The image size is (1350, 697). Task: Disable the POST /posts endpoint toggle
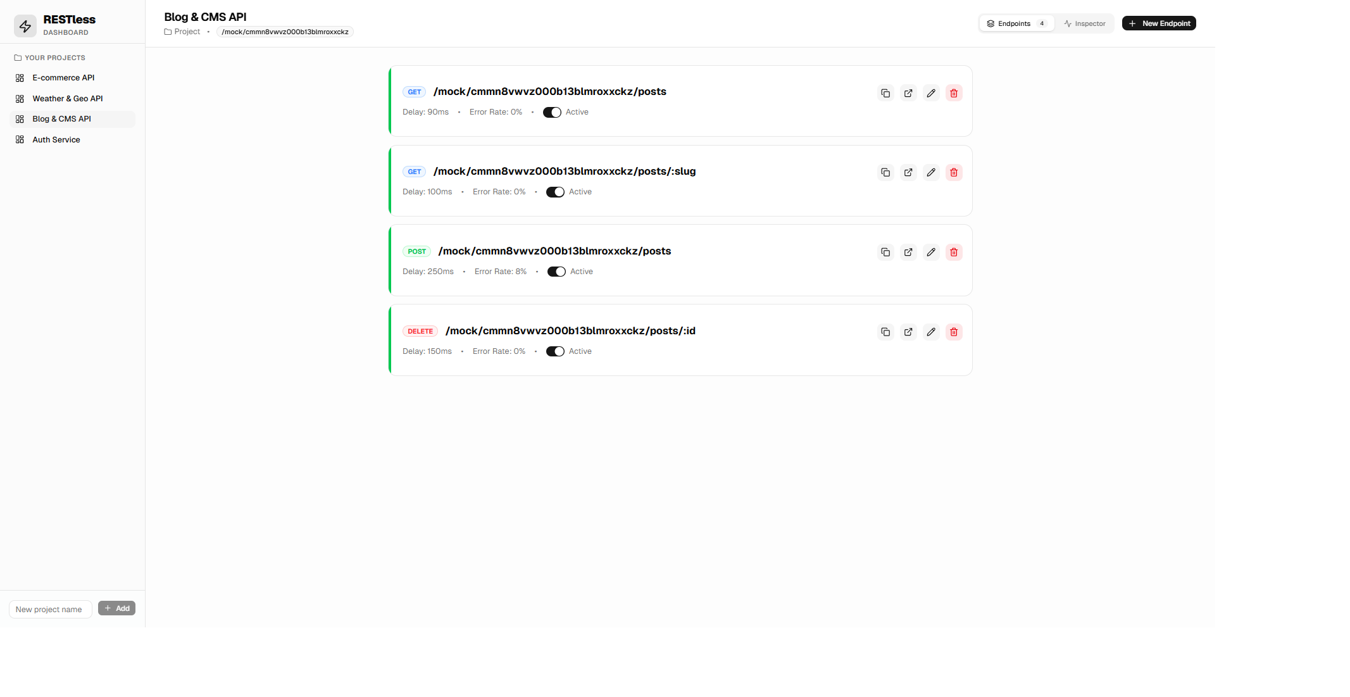556,272
